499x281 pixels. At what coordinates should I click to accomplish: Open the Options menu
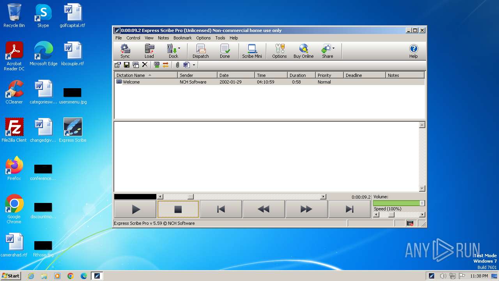point(203,38)
